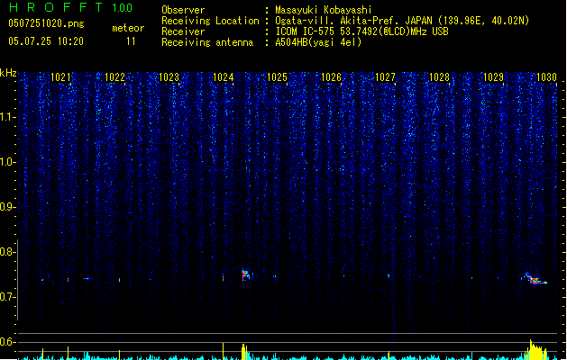Click the Receiving antenna label

coord(207,42)
